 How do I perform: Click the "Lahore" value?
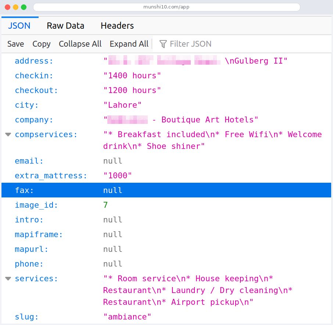point(122,105)
